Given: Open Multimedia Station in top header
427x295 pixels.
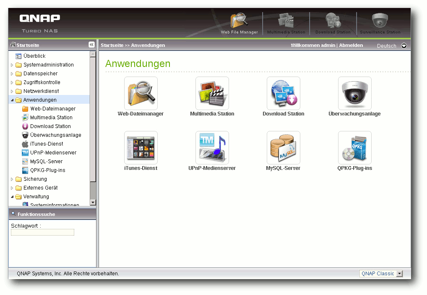Looking at the screenshot, I should click(286, 23).
